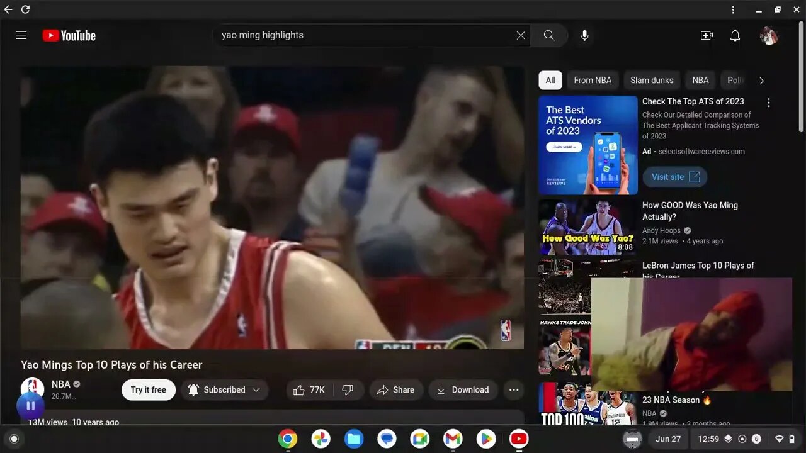
Task: Select the From NBA filter chip
Action: tap(593, 80)
